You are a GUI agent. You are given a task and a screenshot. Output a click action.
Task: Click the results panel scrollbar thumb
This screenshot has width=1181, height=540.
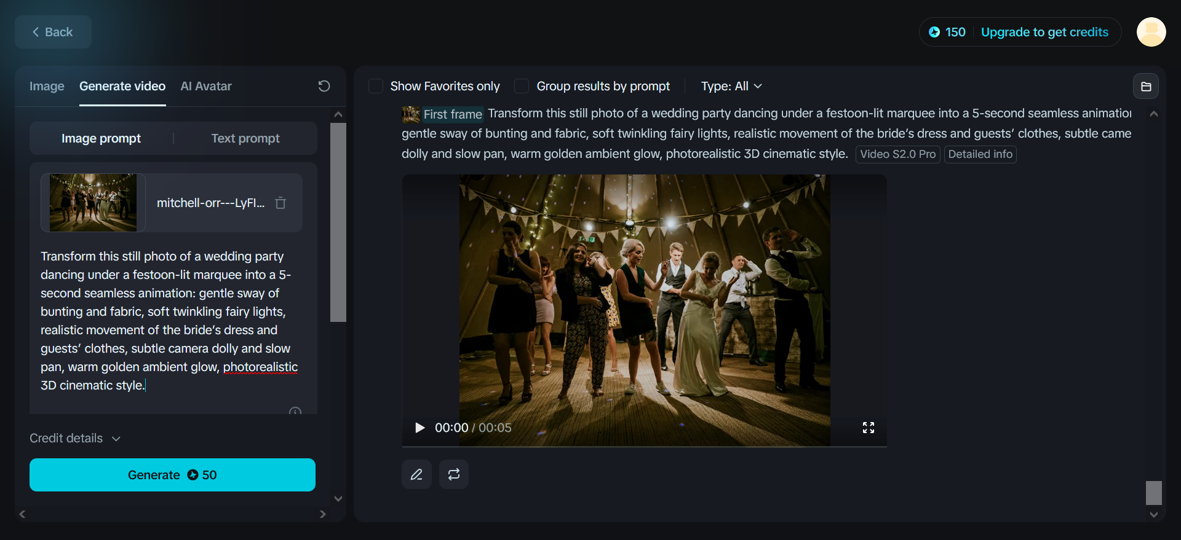(x=1154, y=493)
